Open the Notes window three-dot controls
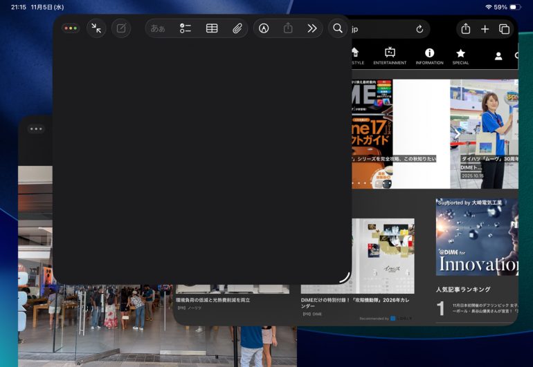The width and height of the screenshot is (533, 367). pos(71,28)
